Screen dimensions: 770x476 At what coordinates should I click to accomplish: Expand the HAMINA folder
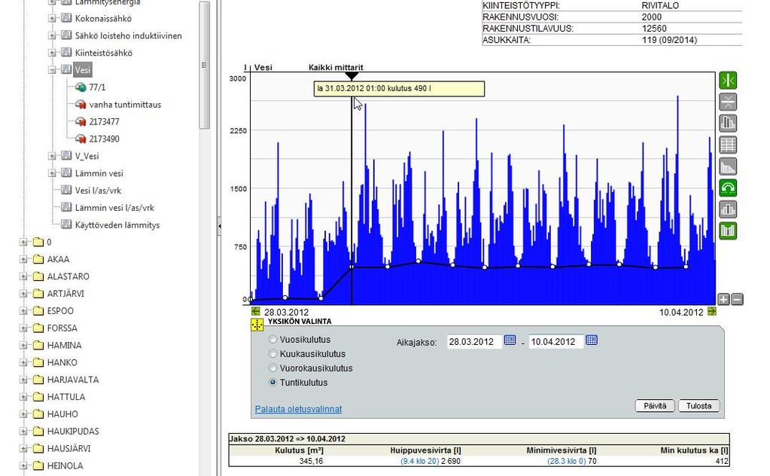coord(23,345)
